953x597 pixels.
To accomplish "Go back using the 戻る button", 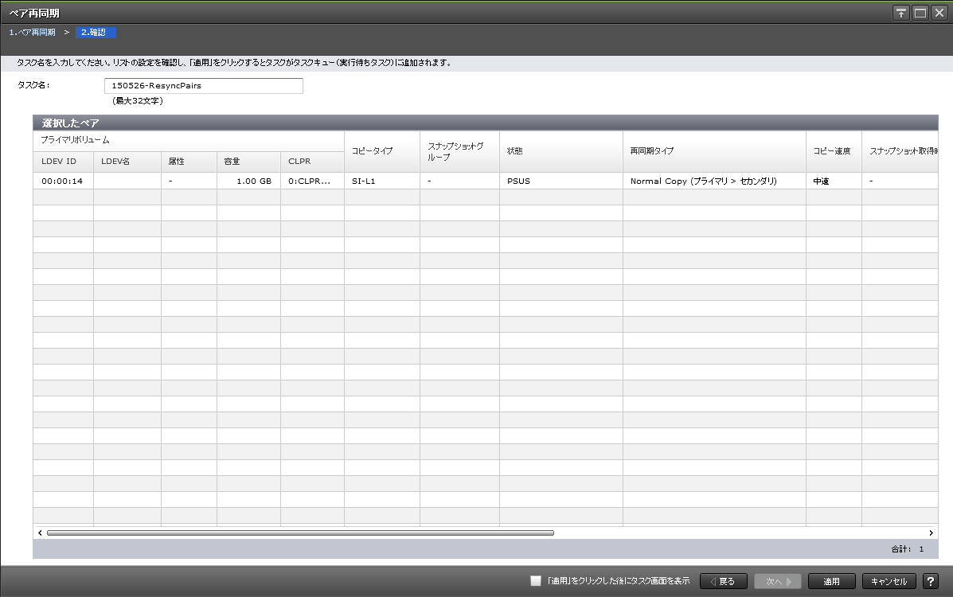I will tap(723, 581).
